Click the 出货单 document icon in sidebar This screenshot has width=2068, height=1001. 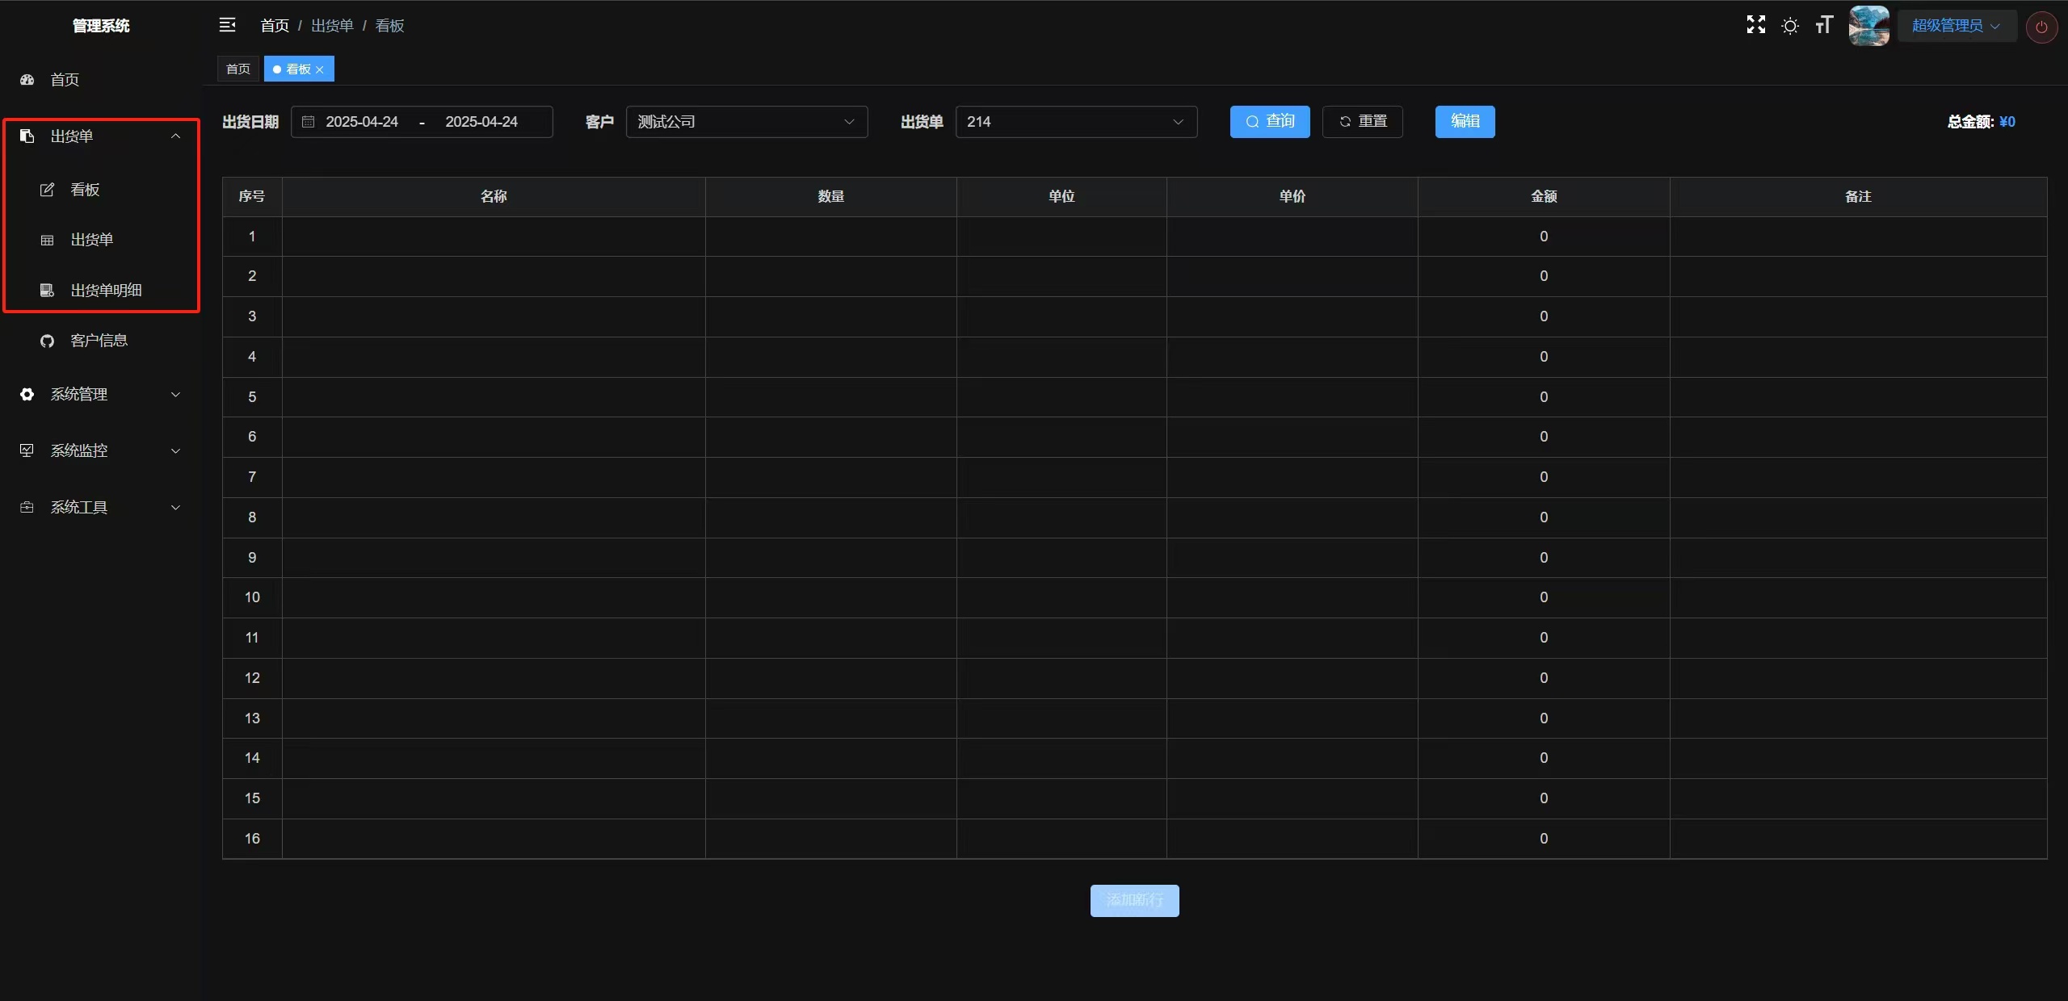point(27,136)
